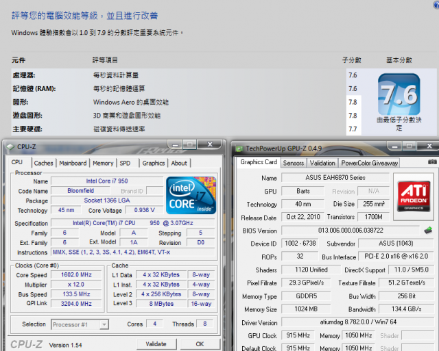
Task: Click the 3204.0 MHz QPI Link value
Action: click(76, 304)
